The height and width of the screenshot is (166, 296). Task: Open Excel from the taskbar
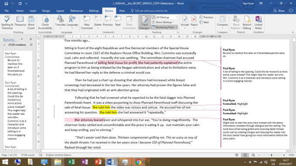pos(71,162)
